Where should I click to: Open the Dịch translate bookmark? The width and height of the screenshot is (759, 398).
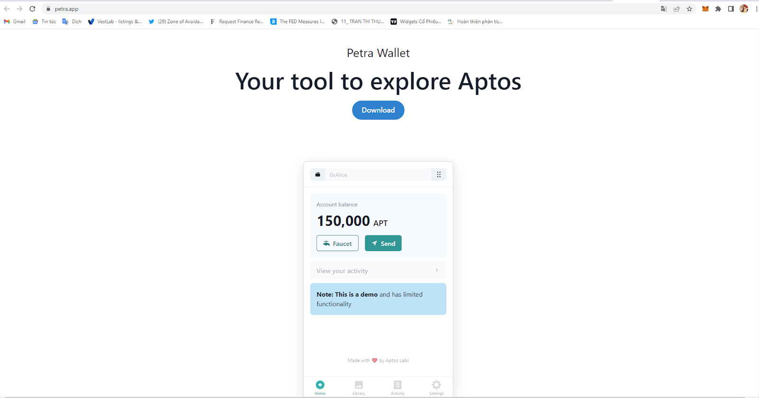pyautogui.click(x=72, y=21)
